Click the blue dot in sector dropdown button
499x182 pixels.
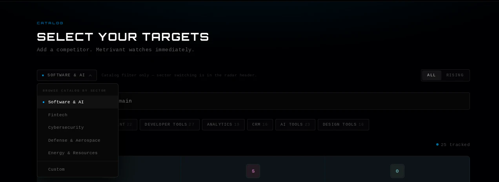point(43,75)
